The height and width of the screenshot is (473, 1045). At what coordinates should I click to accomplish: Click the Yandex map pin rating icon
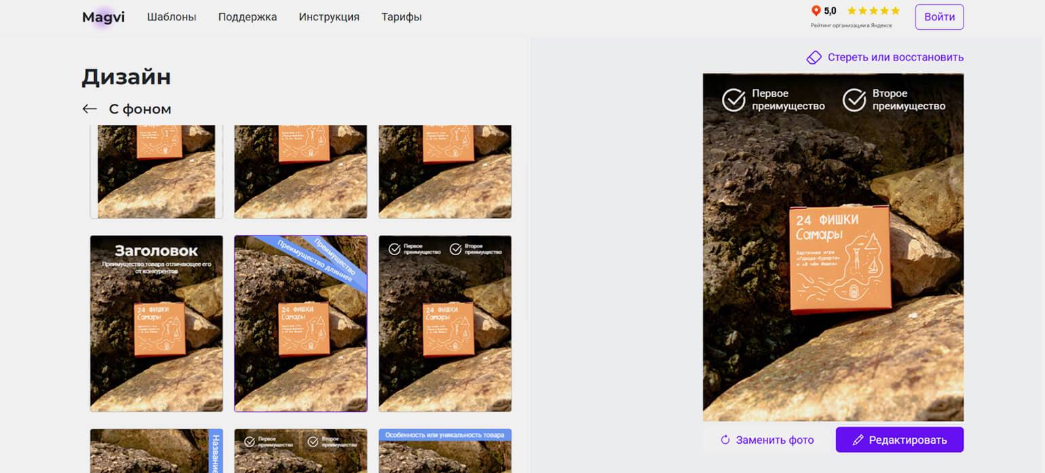[x=816, y=11]
